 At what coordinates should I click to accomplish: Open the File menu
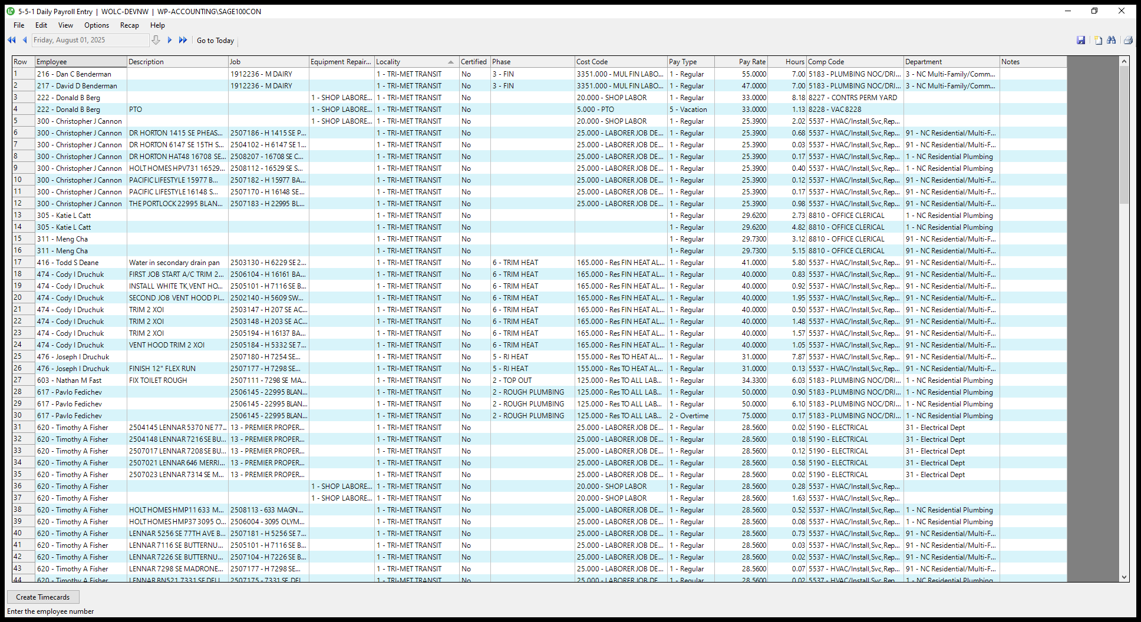pos(19,25)
